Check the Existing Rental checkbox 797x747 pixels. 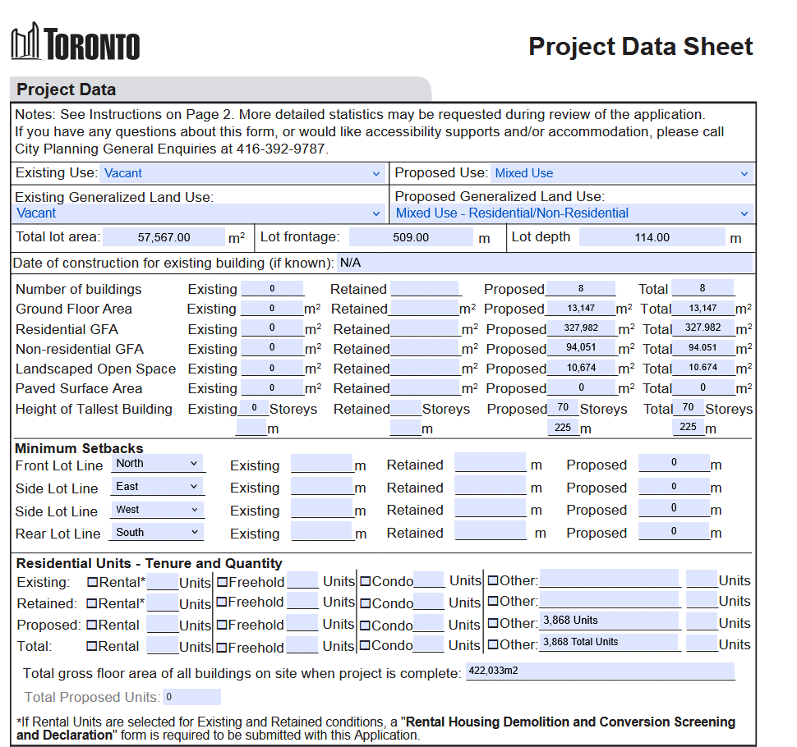coord(93,582)
